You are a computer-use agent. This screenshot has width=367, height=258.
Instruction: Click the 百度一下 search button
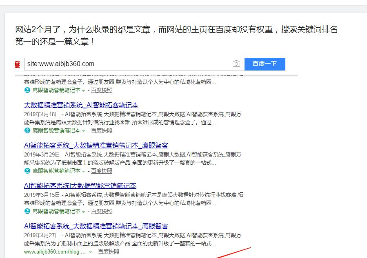265,64
